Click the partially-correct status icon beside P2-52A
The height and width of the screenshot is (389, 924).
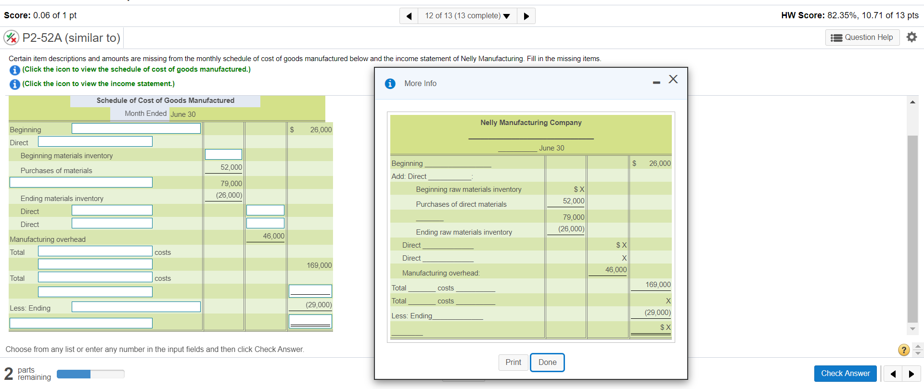(x=12, y=38)
